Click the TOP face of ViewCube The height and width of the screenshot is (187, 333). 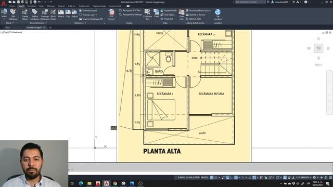click(318, 48)
